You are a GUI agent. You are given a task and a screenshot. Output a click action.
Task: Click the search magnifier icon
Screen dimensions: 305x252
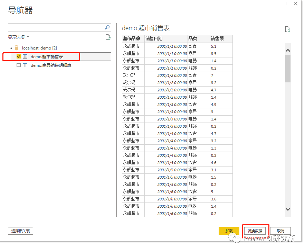point(107,27)
